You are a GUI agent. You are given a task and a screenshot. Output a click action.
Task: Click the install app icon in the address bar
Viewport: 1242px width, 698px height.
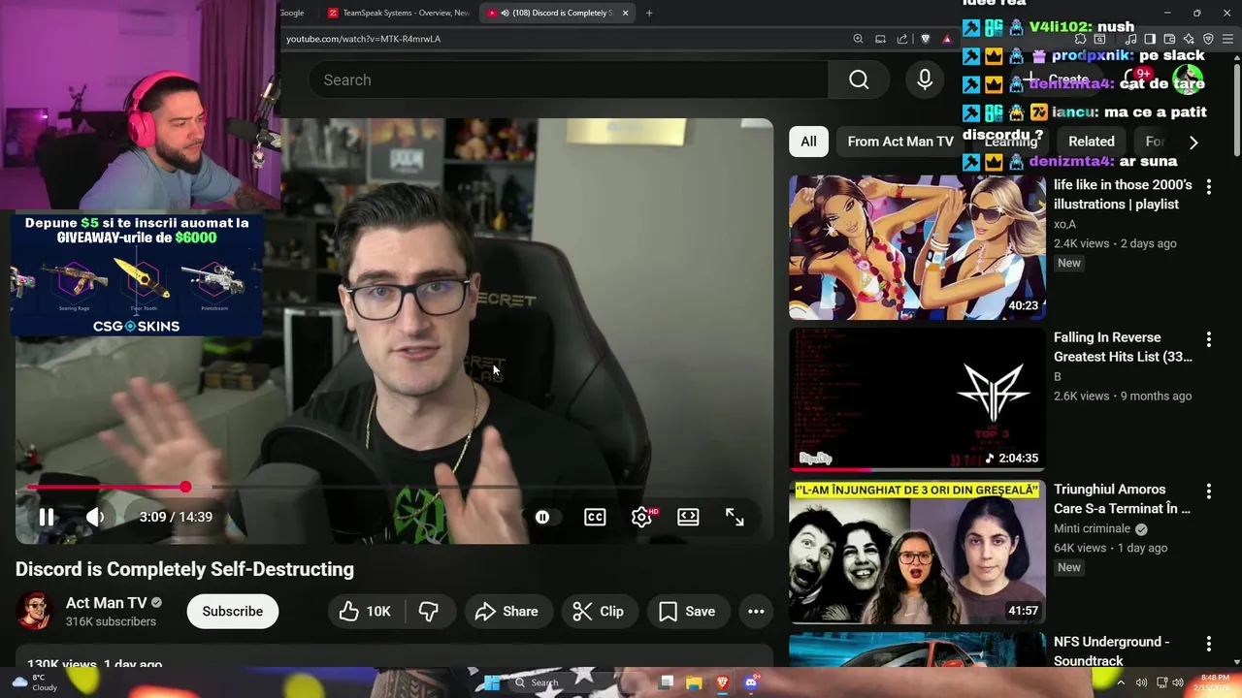[x=880, y=39]
